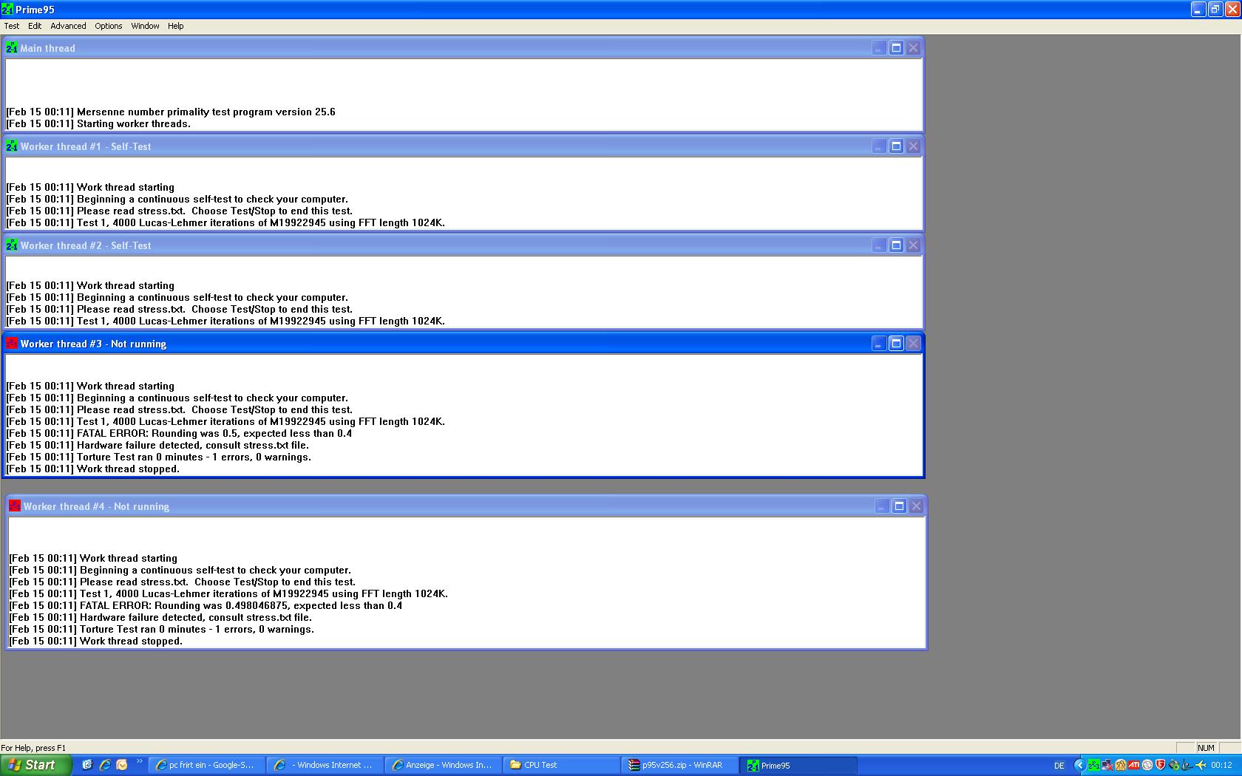The image size is (1242, 776).
Task: Switch to '- Windows Internet ...' taskbar button
Action: [x=325, y=766]
